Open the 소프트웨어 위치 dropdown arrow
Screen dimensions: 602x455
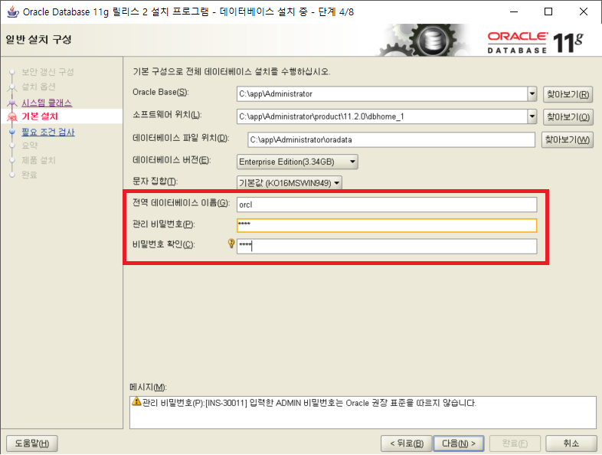tap(532, 116)
